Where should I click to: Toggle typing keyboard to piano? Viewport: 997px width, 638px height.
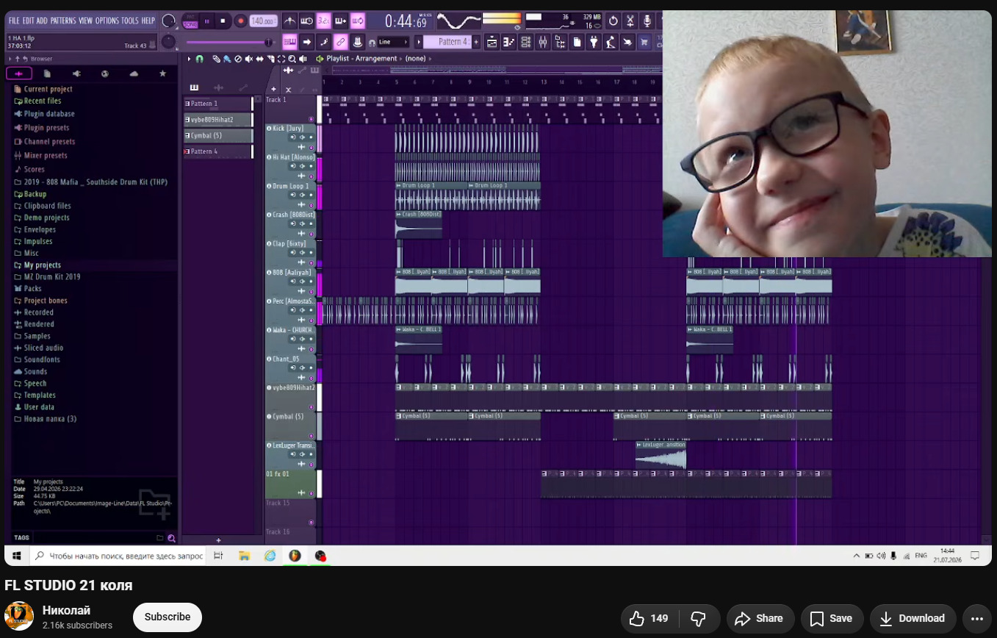click(289, 42)
